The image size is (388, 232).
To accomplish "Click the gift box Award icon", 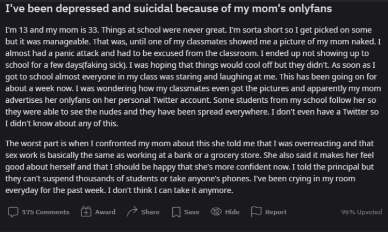I will (x=86, y=212).
